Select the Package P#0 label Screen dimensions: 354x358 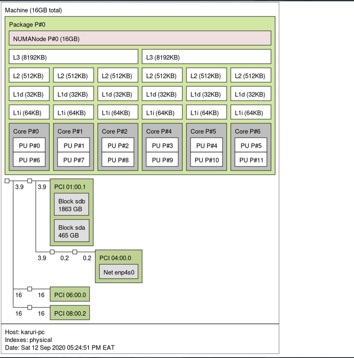pos(27,25)
